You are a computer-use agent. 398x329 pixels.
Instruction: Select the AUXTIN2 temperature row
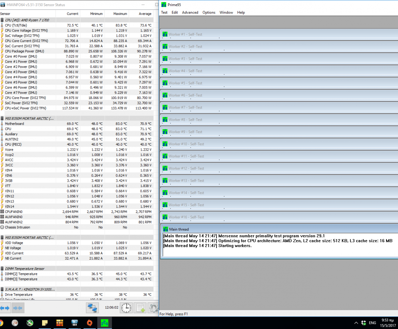coord(76,139)
